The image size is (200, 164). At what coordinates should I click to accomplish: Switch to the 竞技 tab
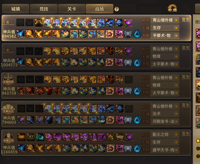tap(44, 9)
